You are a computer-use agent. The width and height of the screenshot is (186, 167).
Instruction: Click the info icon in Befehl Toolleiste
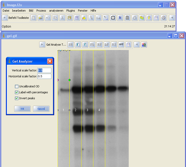pos(156,18)
